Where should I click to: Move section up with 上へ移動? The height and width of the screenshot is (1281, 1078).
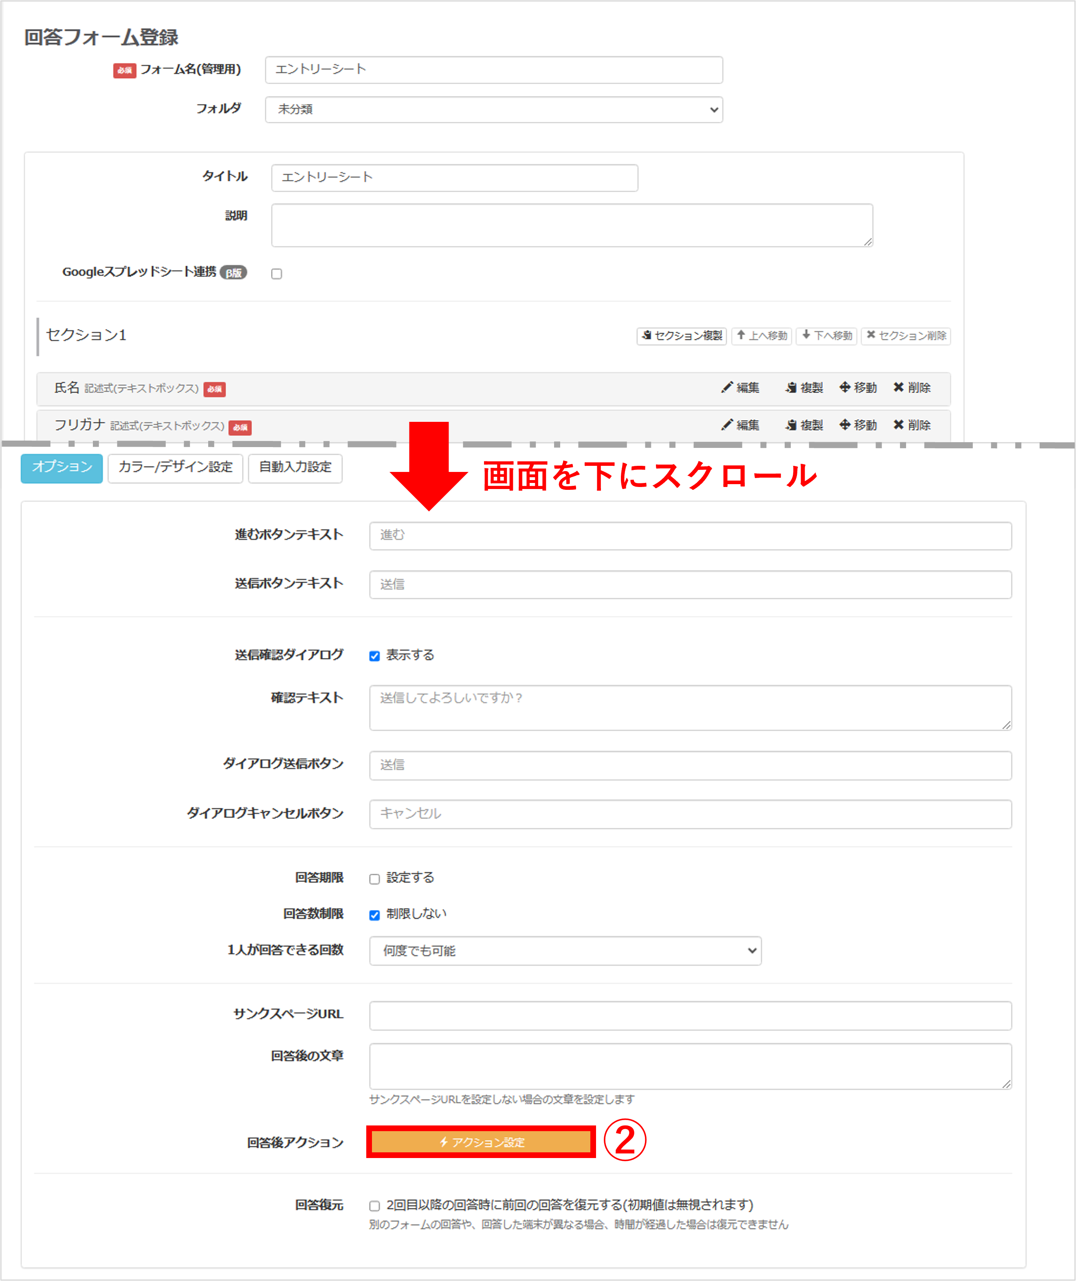point(761,336)
